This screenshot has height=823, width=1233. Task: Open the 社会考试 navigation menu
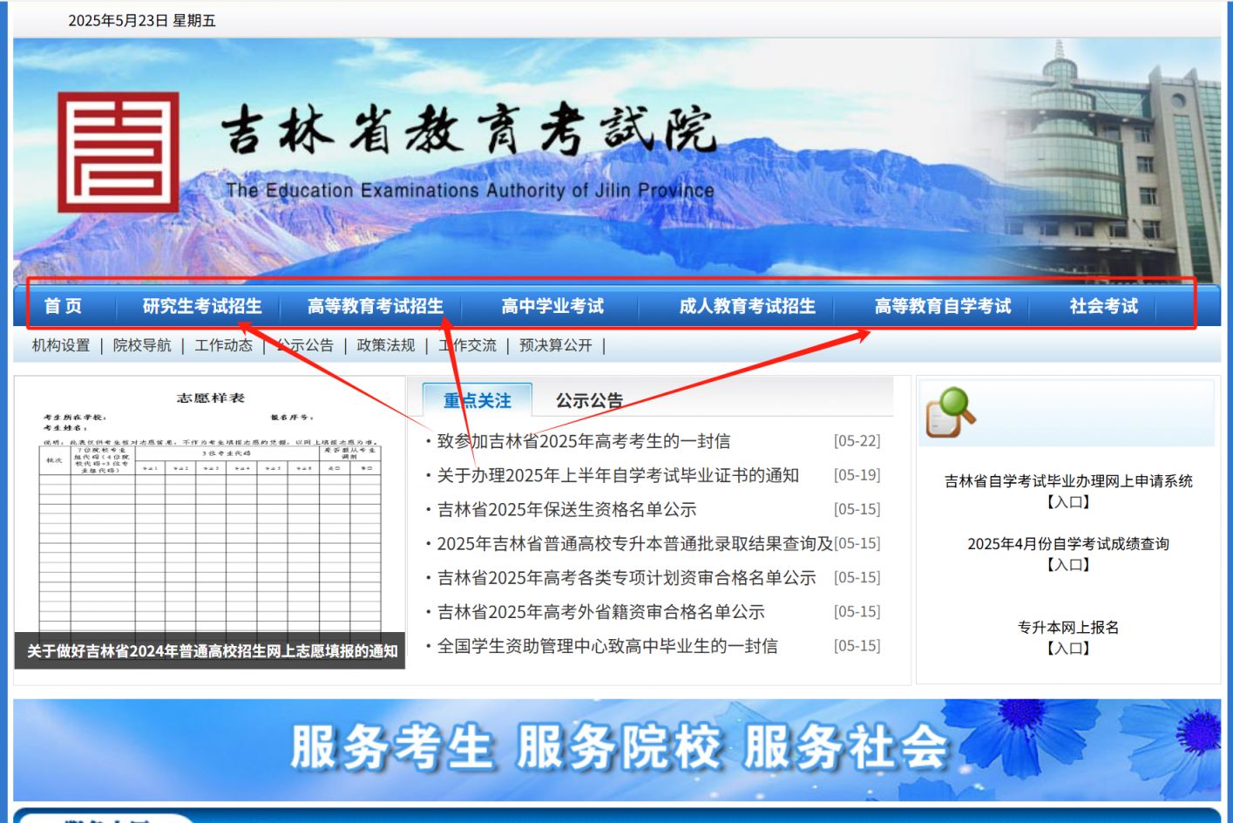click(1105, 306)
